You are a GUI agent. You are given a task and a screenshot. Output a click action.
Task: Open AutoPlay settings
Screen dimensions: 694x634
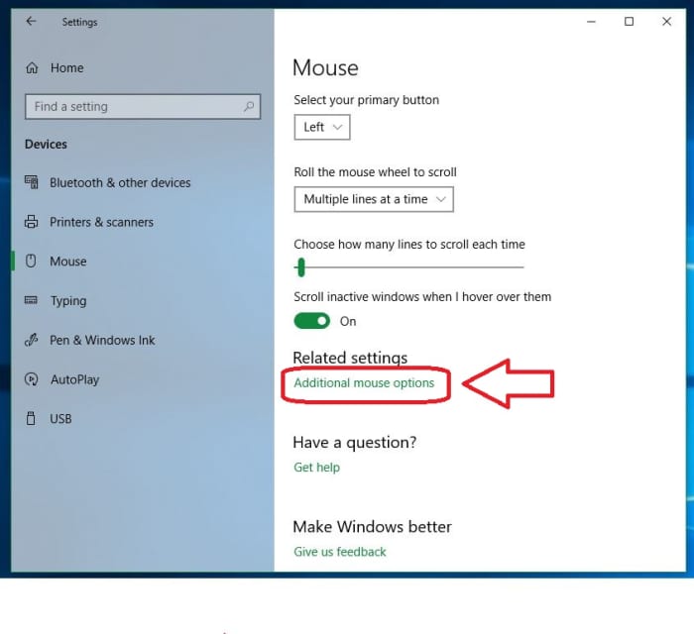pos(74,379)
